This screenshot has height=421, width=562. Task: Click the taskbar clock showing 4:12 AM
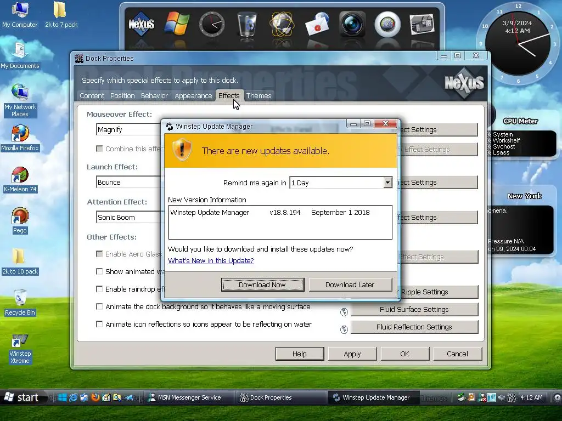tap(531, 397)
